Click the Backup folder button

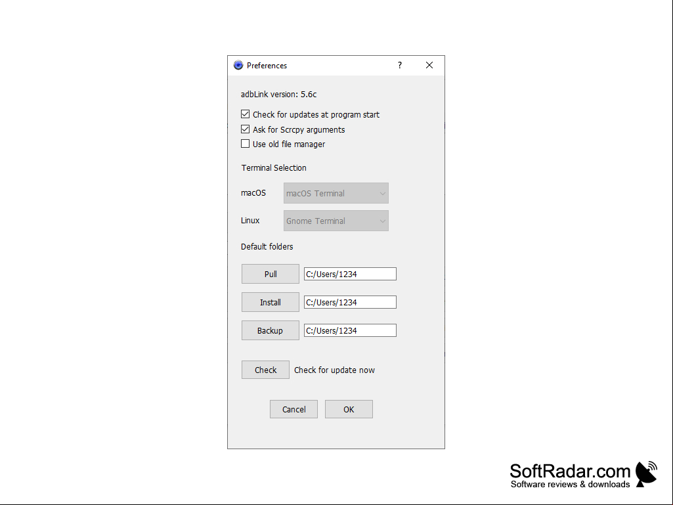(x=271, y=331)
